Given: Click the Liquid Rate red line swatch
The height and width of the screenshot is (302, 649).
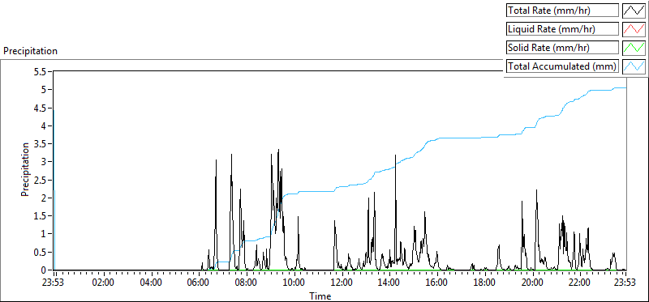Looking at the screenshot, I should pyautogui.click(x=634, y=29).
